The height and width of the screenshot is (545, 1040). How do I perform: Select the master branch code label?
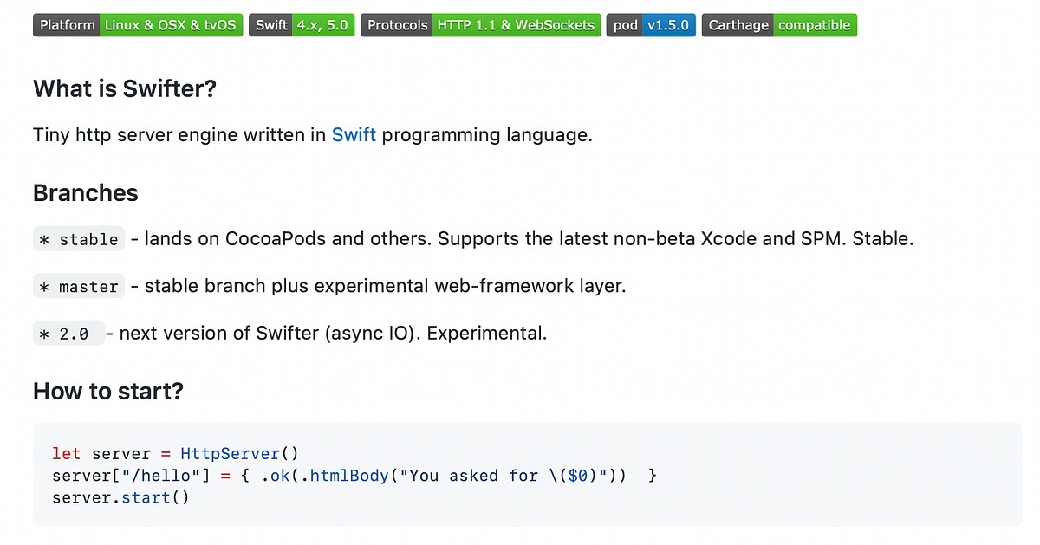(78, 286)
